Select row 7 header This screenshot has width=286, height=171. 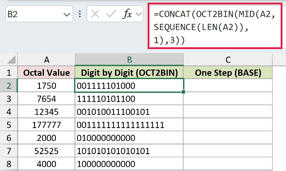click(9, 151)
